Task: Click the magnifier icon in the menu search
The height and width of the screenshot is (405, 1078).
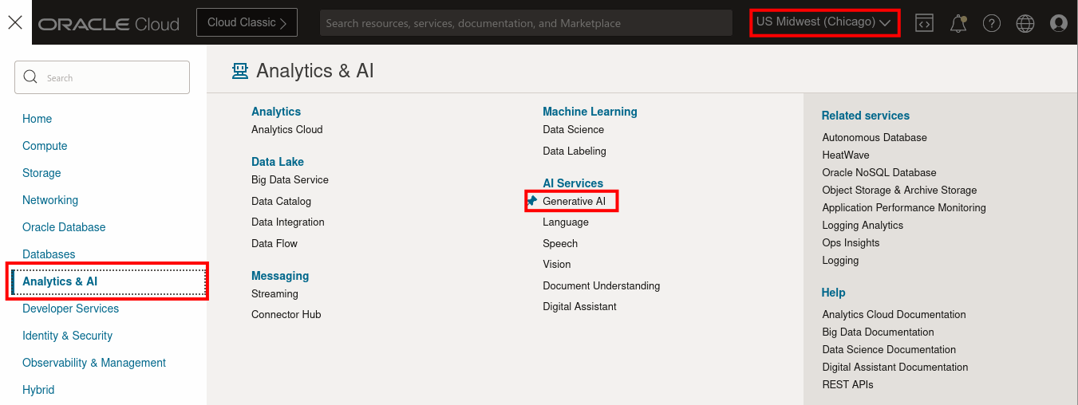Action: click(x=31, y=77)
